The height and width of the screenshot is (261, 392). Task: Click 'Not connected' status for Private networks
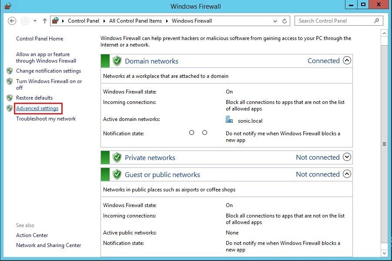(318, 157)
